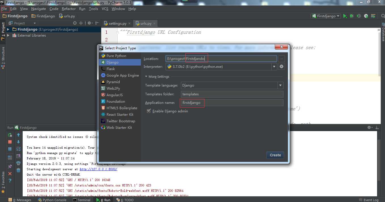Open the VCS menu

point(105,9)
